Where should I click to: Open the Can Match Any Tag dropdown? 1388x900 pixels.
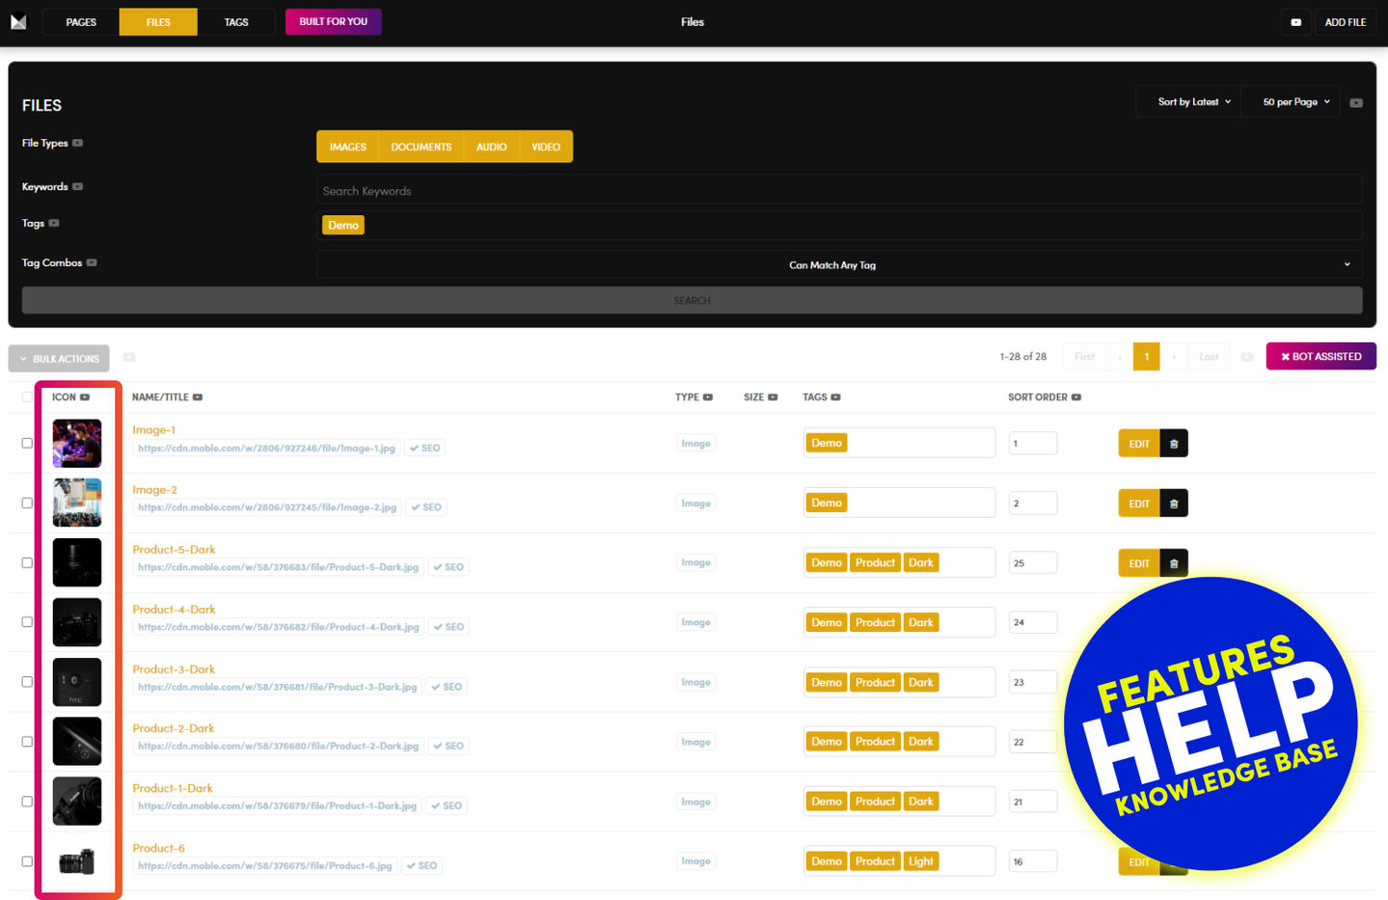[838, 264]
